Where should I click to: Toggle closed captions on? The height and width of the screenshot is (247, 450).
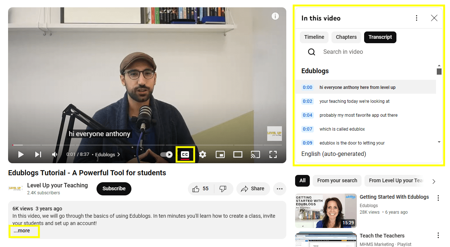(x=185, y=154)
